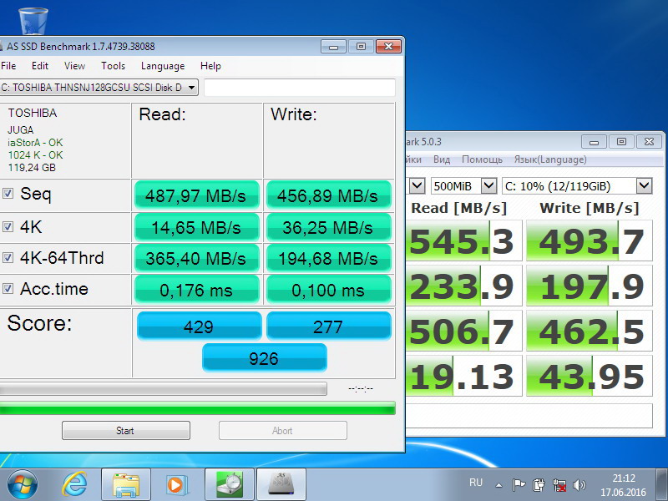Viewport: 668px width, 501px height.
Task: Click the total score 926
Action: tap(264, 358)
